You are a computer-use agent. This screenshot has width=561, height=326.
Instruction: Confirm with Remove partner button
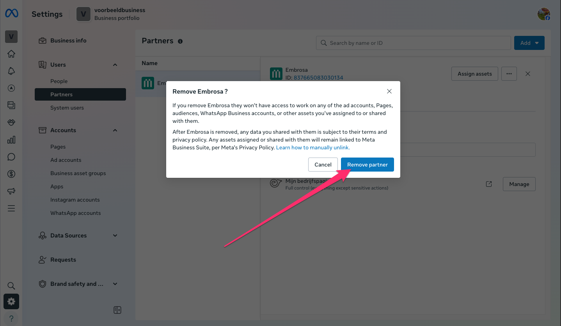[x=367, y=165]
